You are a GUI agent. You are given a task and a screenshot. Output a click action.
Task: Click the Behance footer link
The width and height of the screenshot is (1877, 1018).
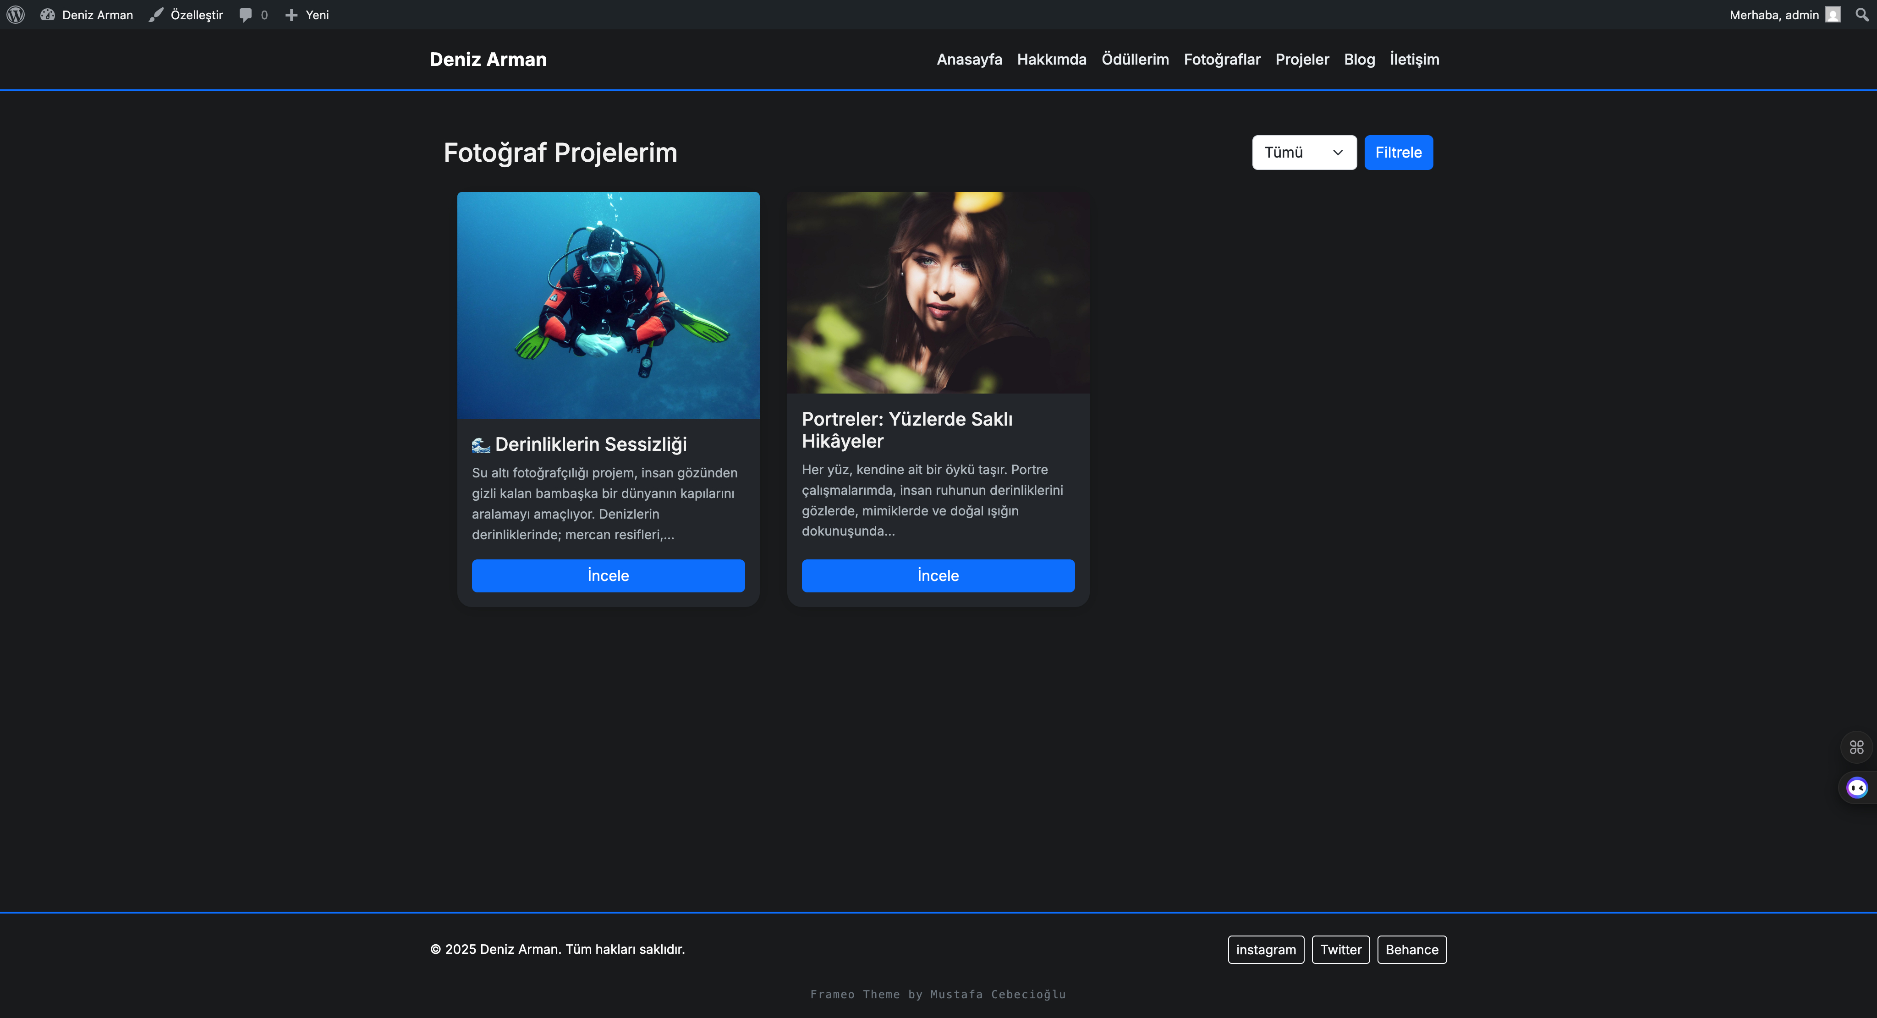click(x=1411, y=949)
